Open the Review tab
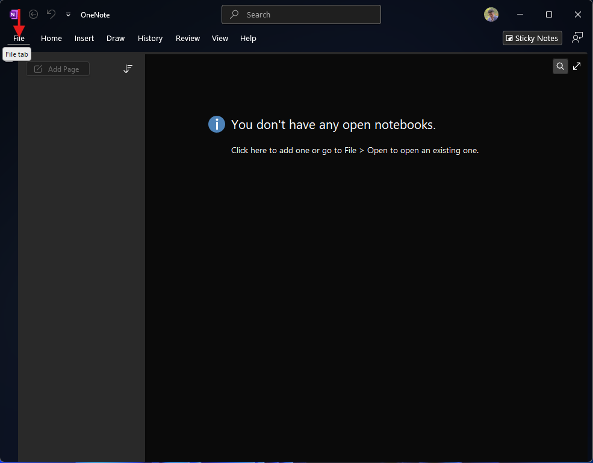Image resolution: width=593 pixels, height=463 pixels. tap(188, 39)
